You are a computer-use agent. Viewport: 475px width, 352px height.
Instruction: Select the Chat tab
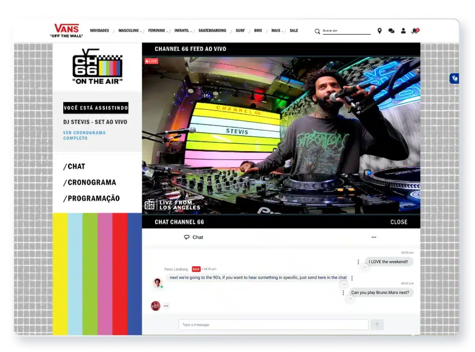pos(193,237)
